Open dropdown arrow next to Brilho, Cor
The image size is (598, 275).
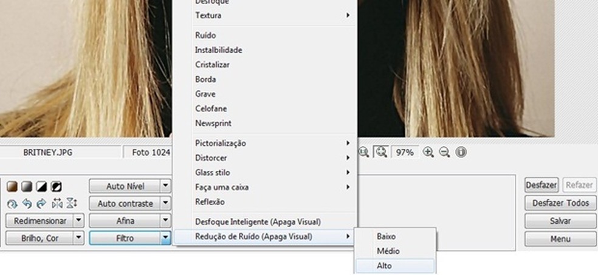(x=78, y=238)
